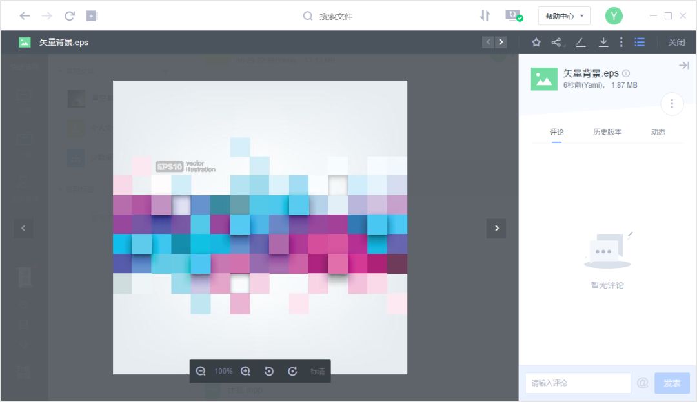Open more options in preview toolbar
The height and width of the screenshot is (402, 697).
(621, 42)
